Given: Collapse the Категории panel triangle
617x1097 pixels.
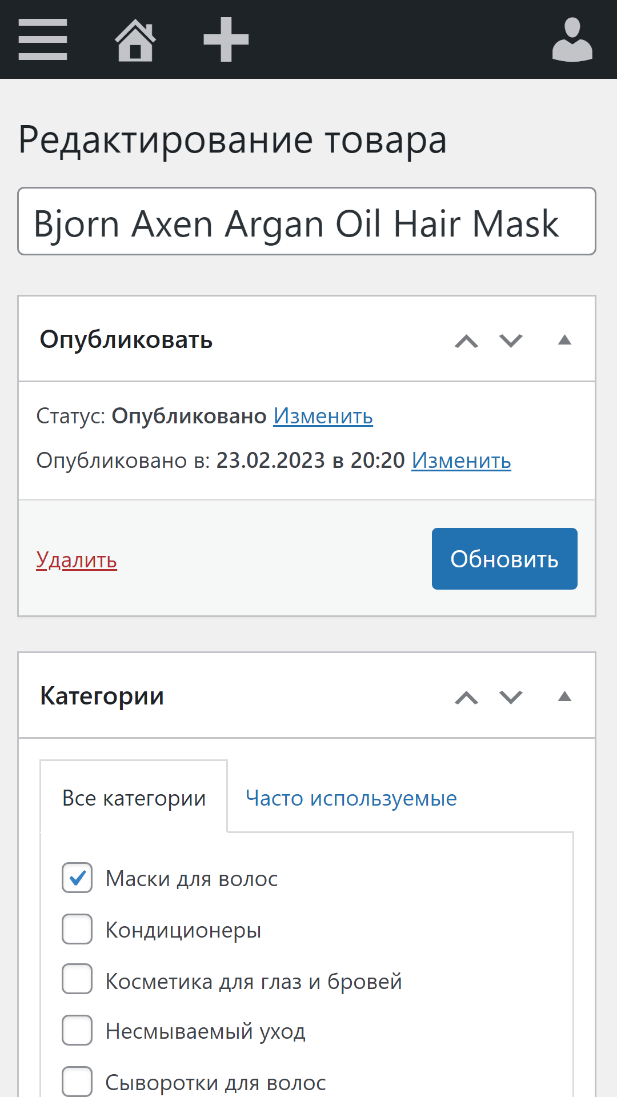Looking at the screenshot, I should (564, 696).
